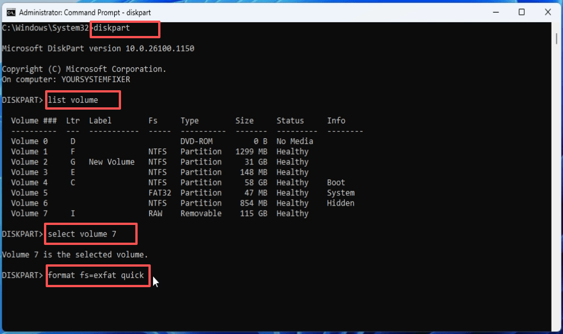Click the 'Ltr' column header
The height and width of the screenshot is (334, 563).
click(x=73, y=120)
